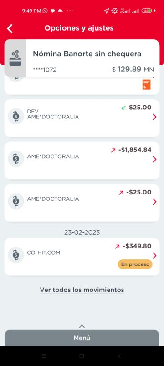Tap CO-HIT.COM transaction dollar icon
The width and height of the screenshot is (164, 366).
click(16, 255)
